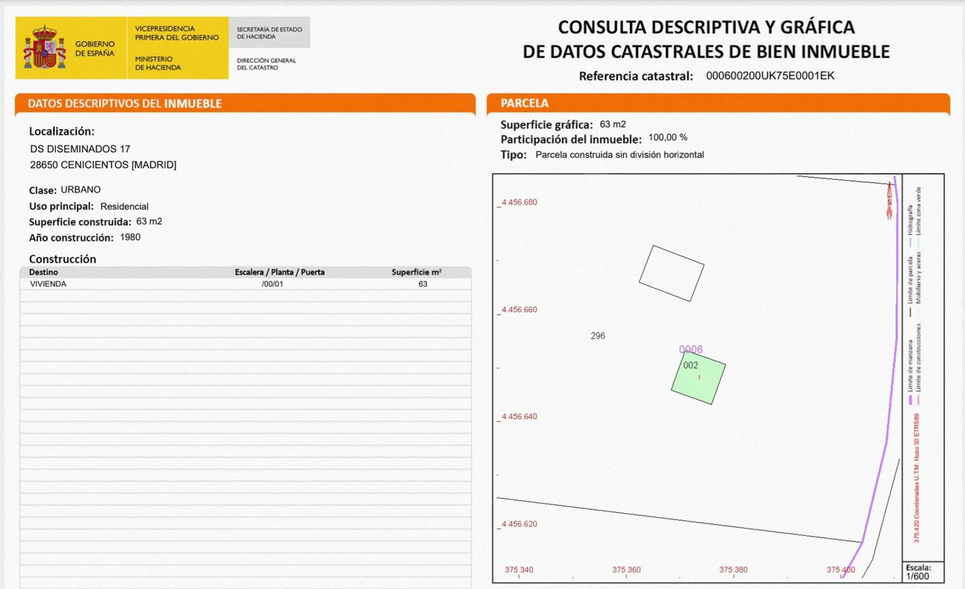Click the Superficie m² column header
The image size is (965, 589).
coord(416,272)
